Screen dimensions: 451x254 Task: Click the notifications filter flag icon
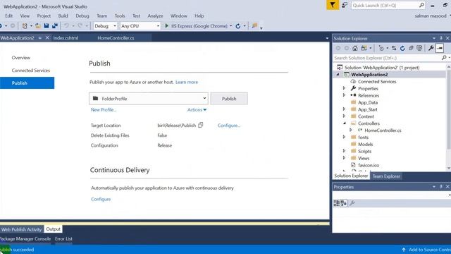pos(333,5)
